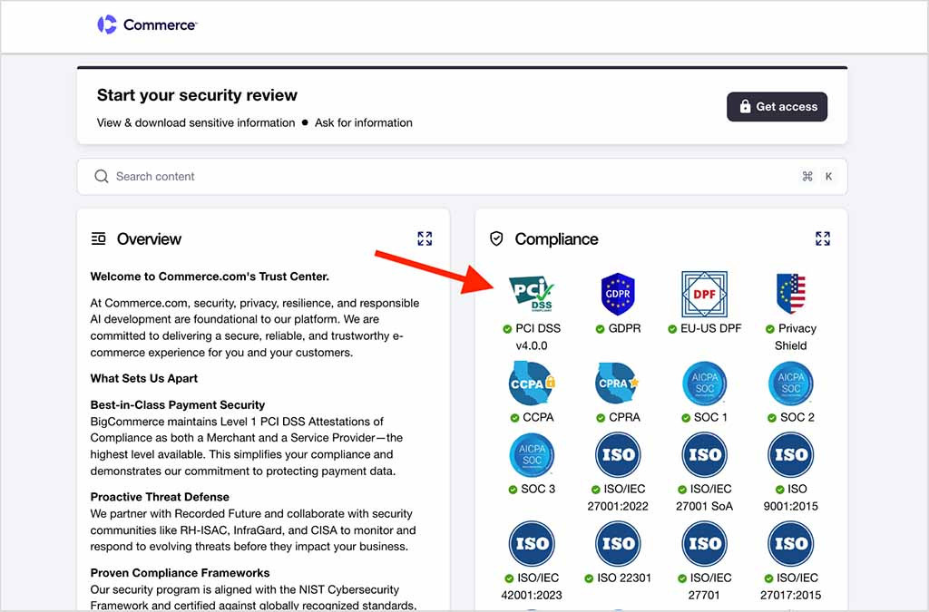Click the Compliance heading
The width and height of the screenshot is (929, 612).
[556, 239]
